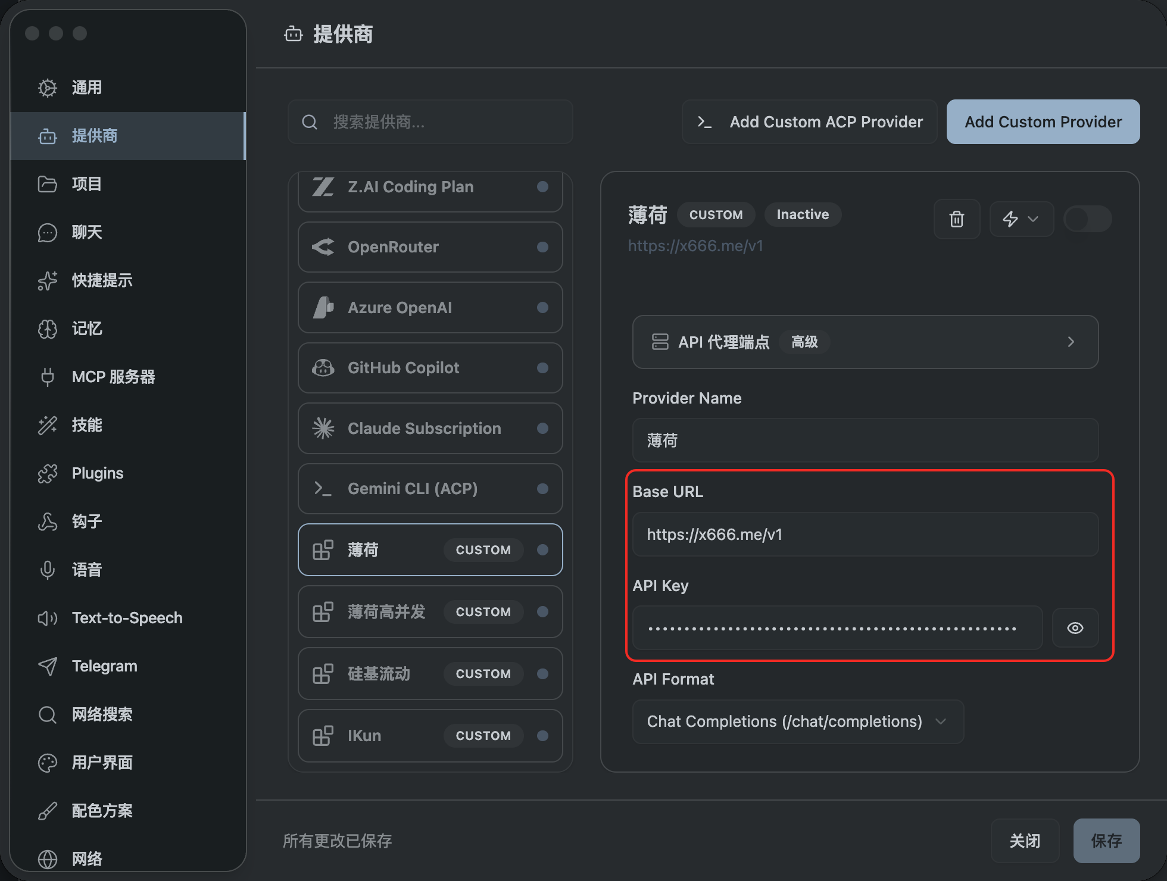Select the 薄荷高并发 custom provider
This screenshot has width=1167, height=881.
(430, 611)
